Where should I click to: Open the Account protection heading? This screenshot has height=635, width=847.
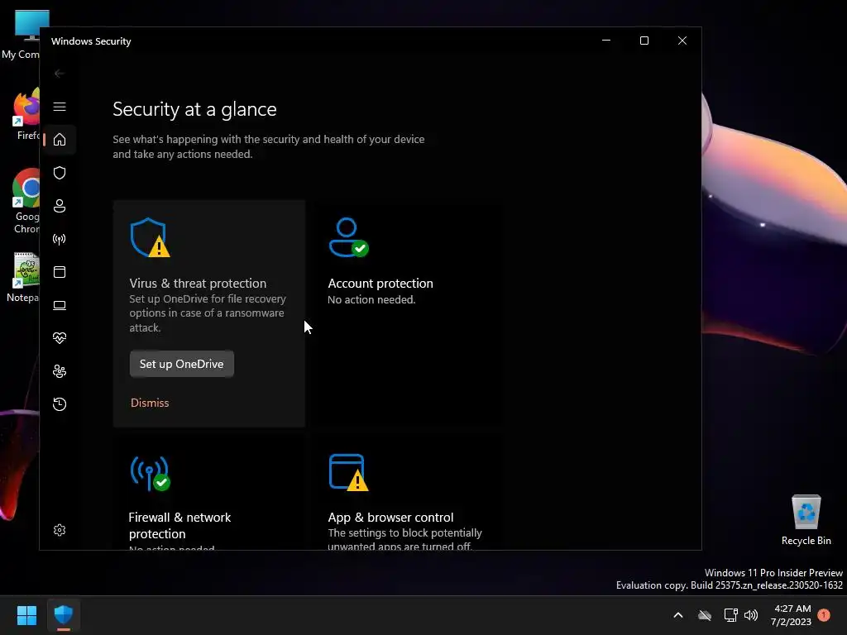point(380,284)
